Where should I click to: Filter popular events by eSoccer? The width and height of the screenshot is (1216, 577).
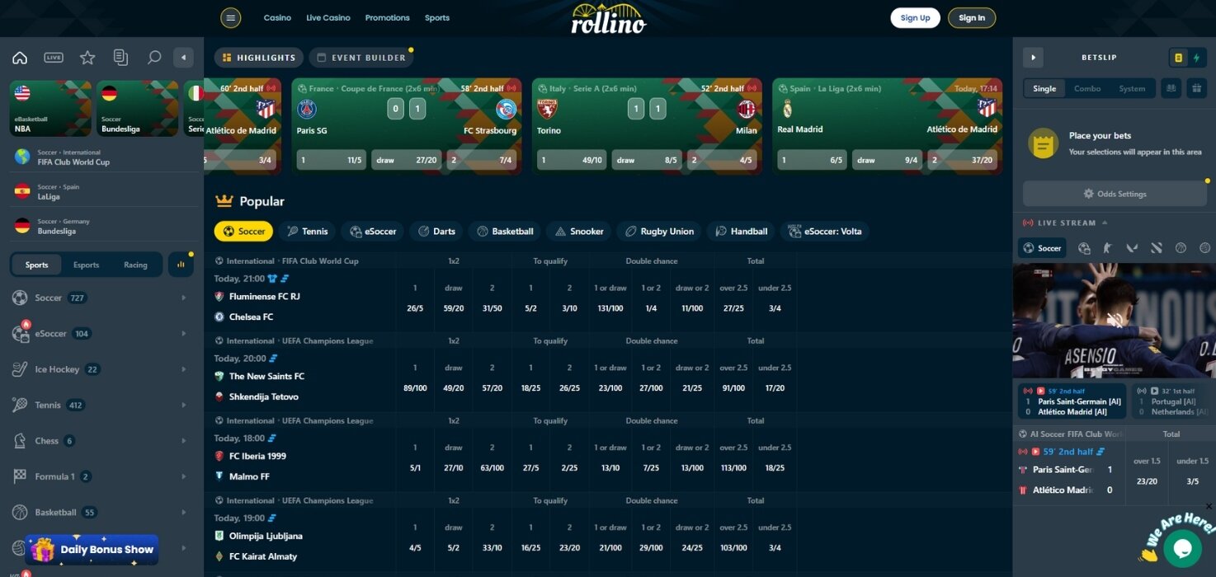click(373, 232)
